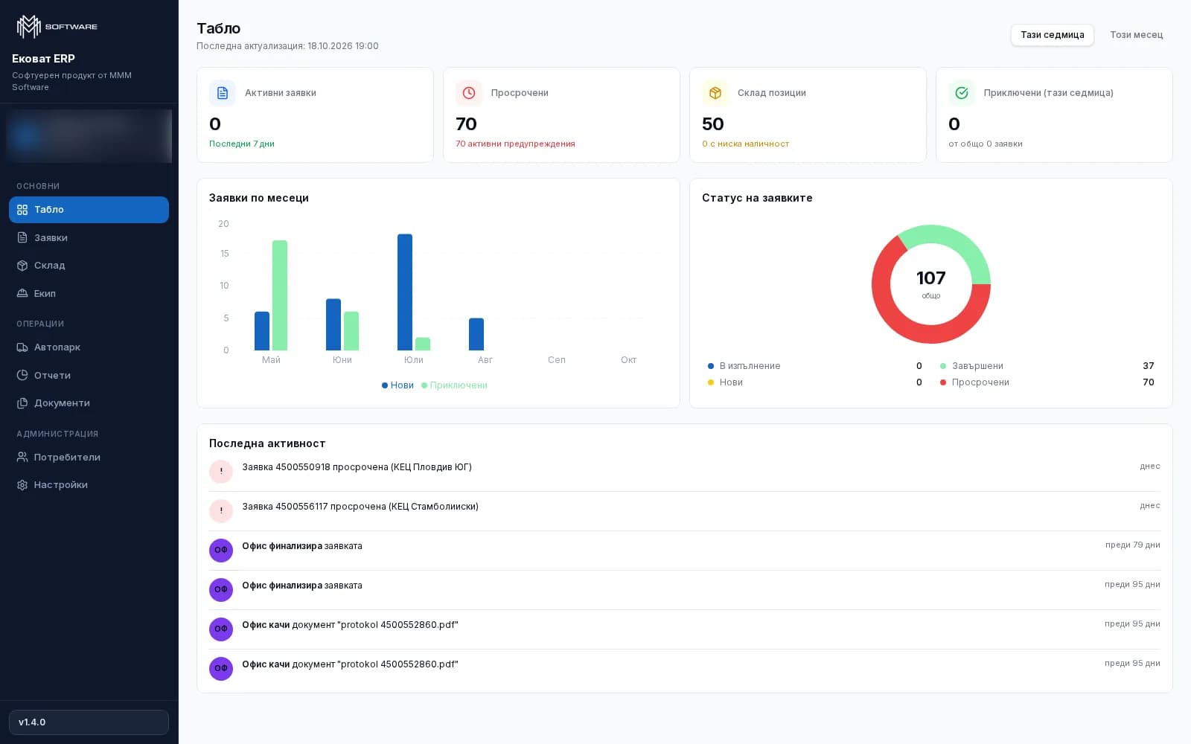Viewport: 1191px width, 744px height.
Task: Go to Автопарк section
Action: (x=89, y=347)
